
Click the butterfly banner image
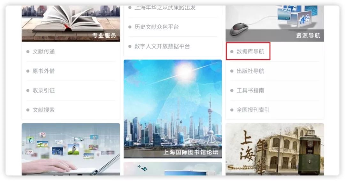[x=173, y=169]
